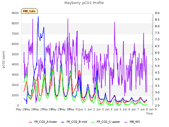Click the blue B-mid peak near 8700 ppm
The image size is (169, 127).
pyautogui.click(x=38, y=17)
